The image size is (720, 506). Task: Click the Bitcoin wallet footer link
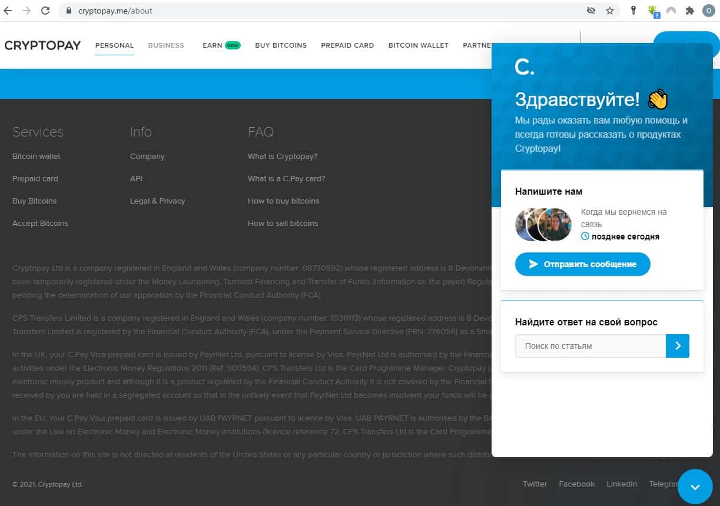point(37,157)
